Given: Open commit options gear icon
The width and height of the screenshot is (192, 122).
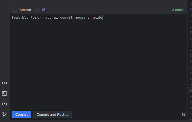Looking at the screenshot, I should click(x=184, y=114).
